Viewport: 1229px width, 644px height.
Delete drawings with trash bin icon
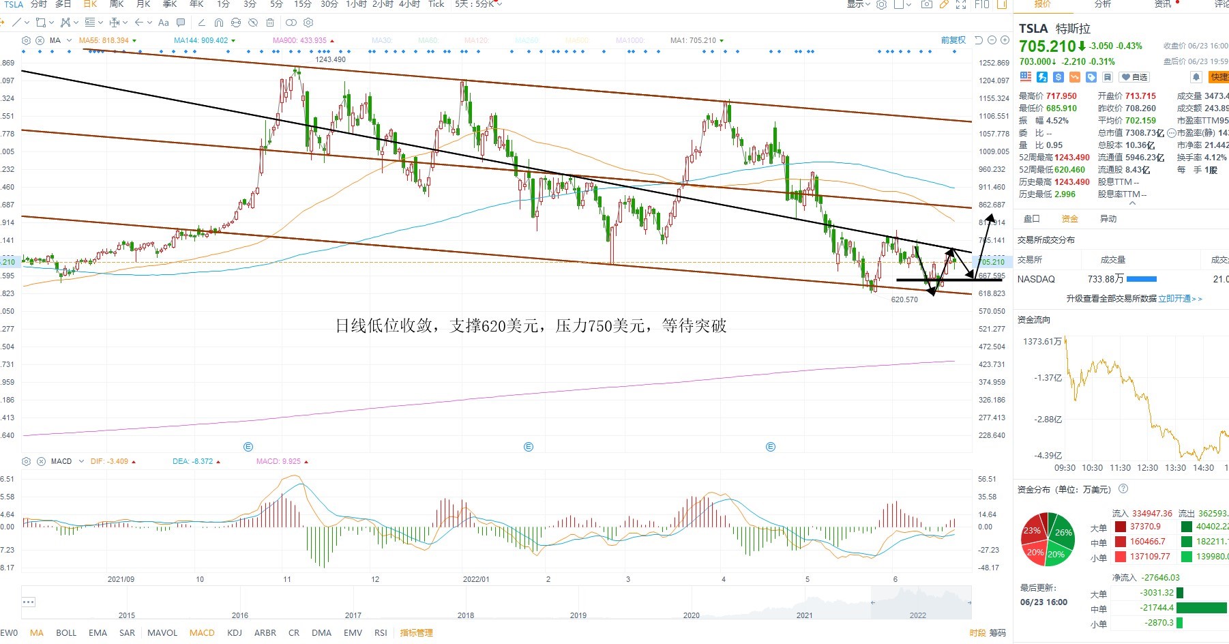click(x=270, y=23)
